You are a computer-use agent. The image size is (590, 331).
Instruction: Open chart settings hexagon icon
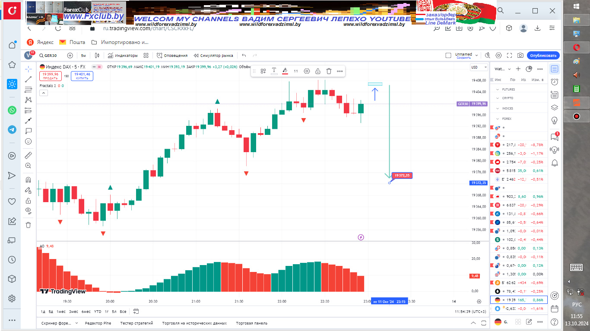[499, 56]
